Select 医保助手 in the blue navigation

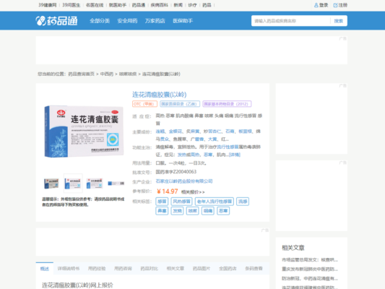[183, 21]
